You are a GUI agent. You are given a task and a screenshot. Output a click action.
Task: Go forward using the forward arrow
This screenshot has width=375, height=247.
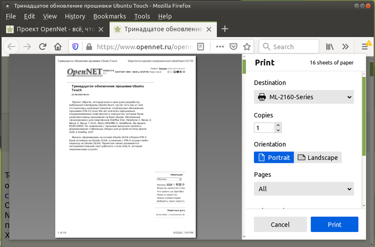tap(27, 47)
